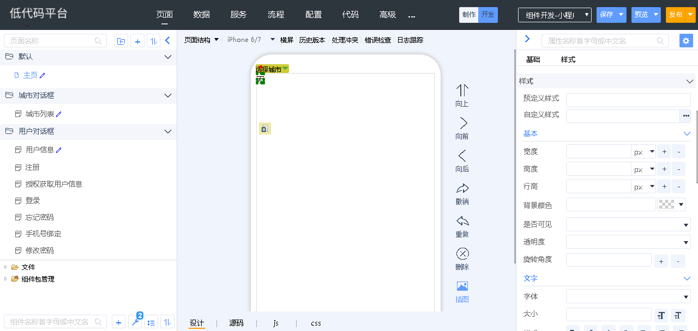The height and width of the screenshot is (331, 698).
Task: Open the blue settings gear in properties panel
Action: coord(686,41)
